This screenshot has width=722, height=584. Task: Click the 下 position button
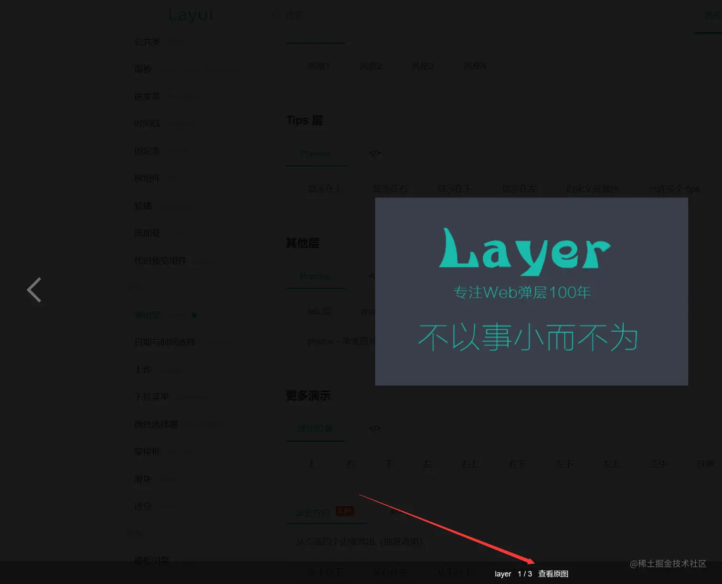[389, 464]
